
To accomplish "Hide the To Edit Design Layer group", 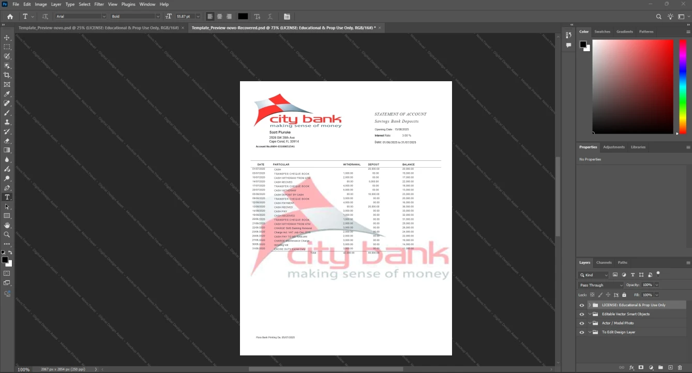I will 582,332.
